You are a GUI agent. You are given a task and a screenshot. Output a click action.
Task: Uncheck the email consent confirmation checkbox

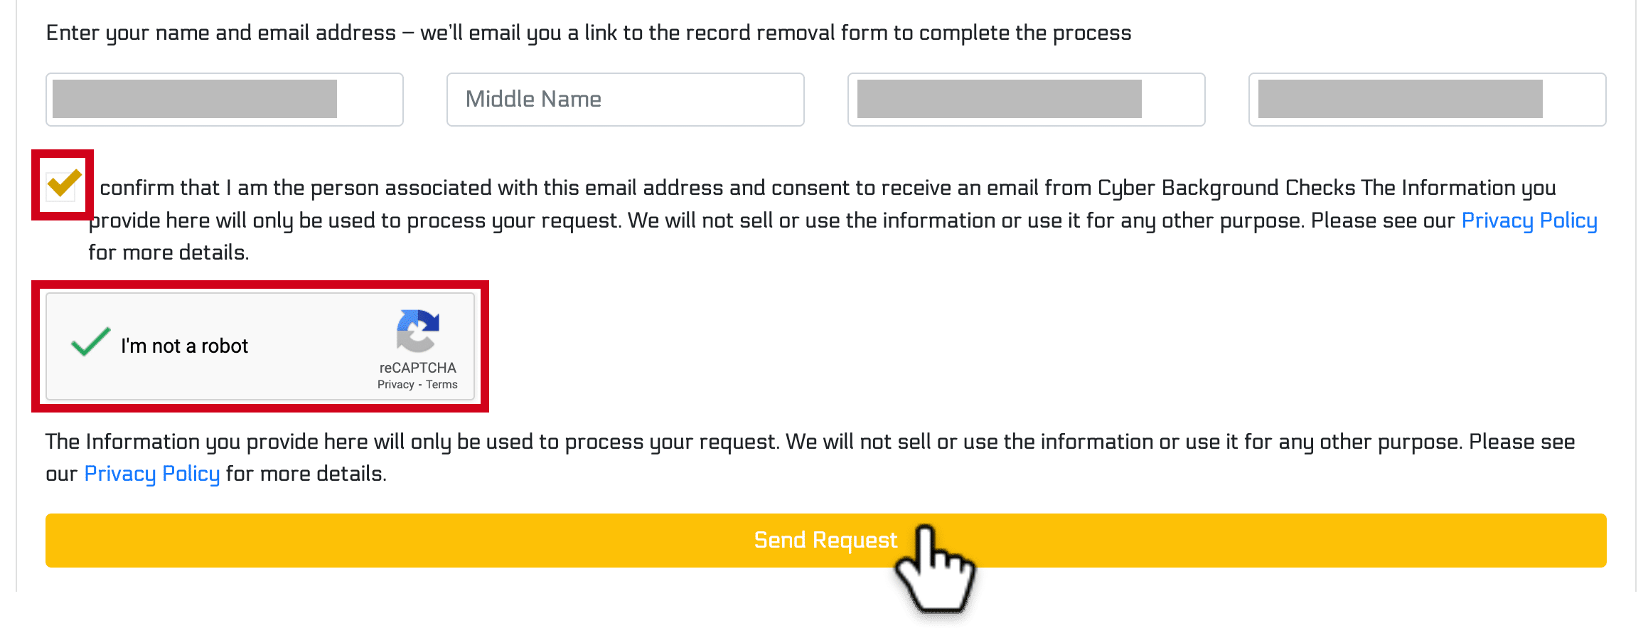point(64,184)
